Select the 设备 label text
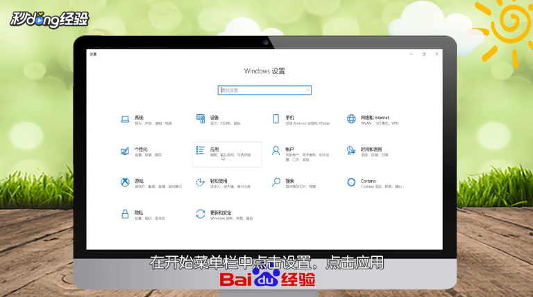The image size is (533, 297). pyautogui.click(x=214, y=117)
